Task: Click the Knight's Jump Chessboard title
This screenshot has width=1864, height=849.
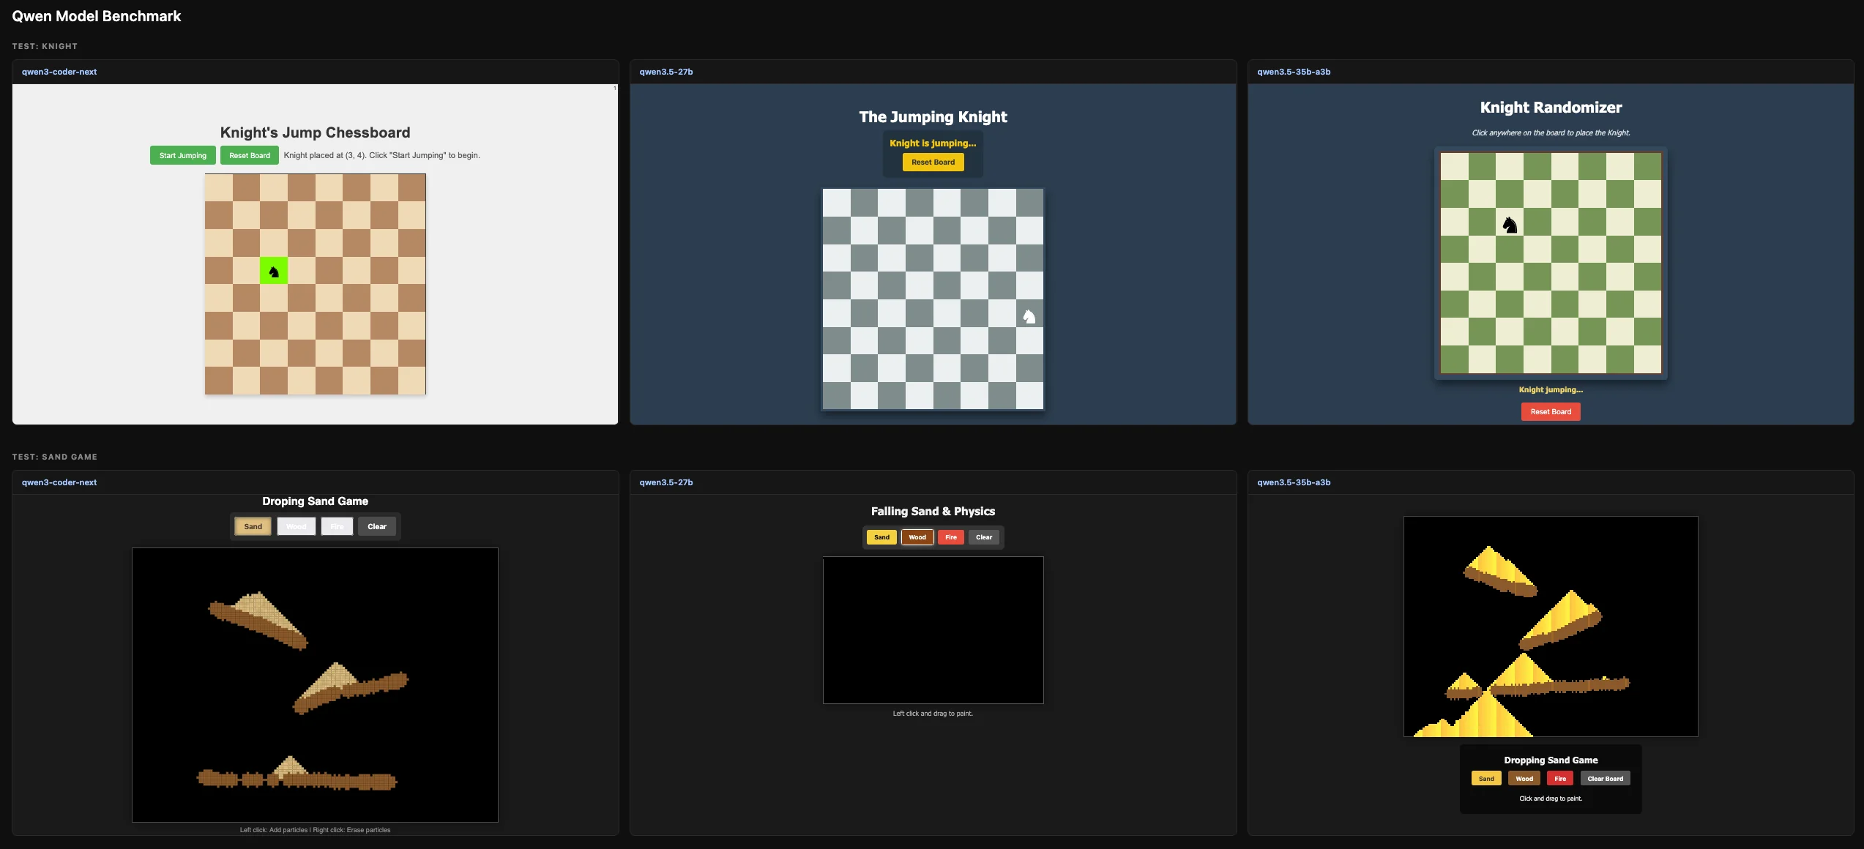Action: pos(315,132)
